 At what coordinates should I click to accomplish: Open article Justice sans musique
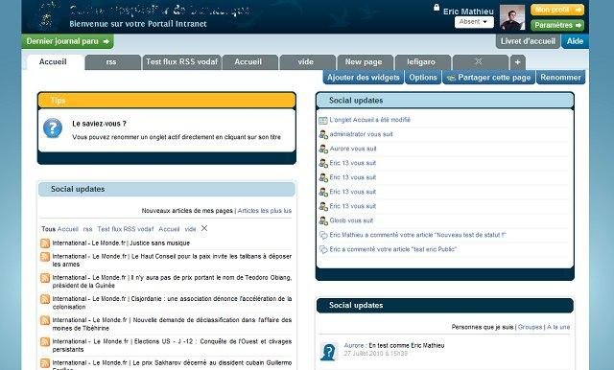pyautogui.click(x=121, y=243)
